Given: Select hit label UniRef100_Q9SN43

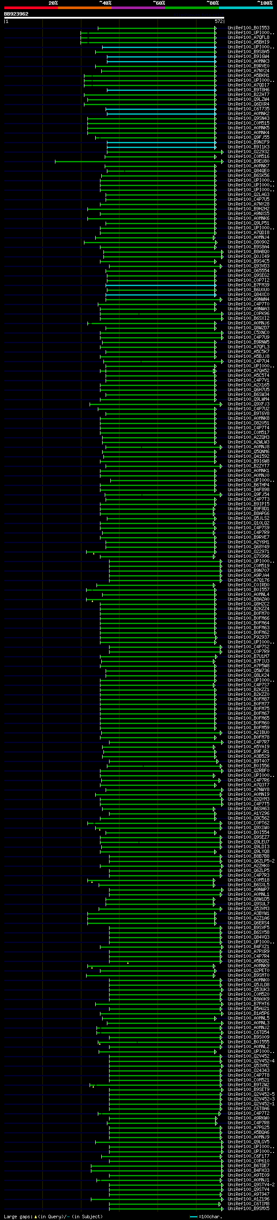Looking at the screenshot, I should tap(248, 119).
